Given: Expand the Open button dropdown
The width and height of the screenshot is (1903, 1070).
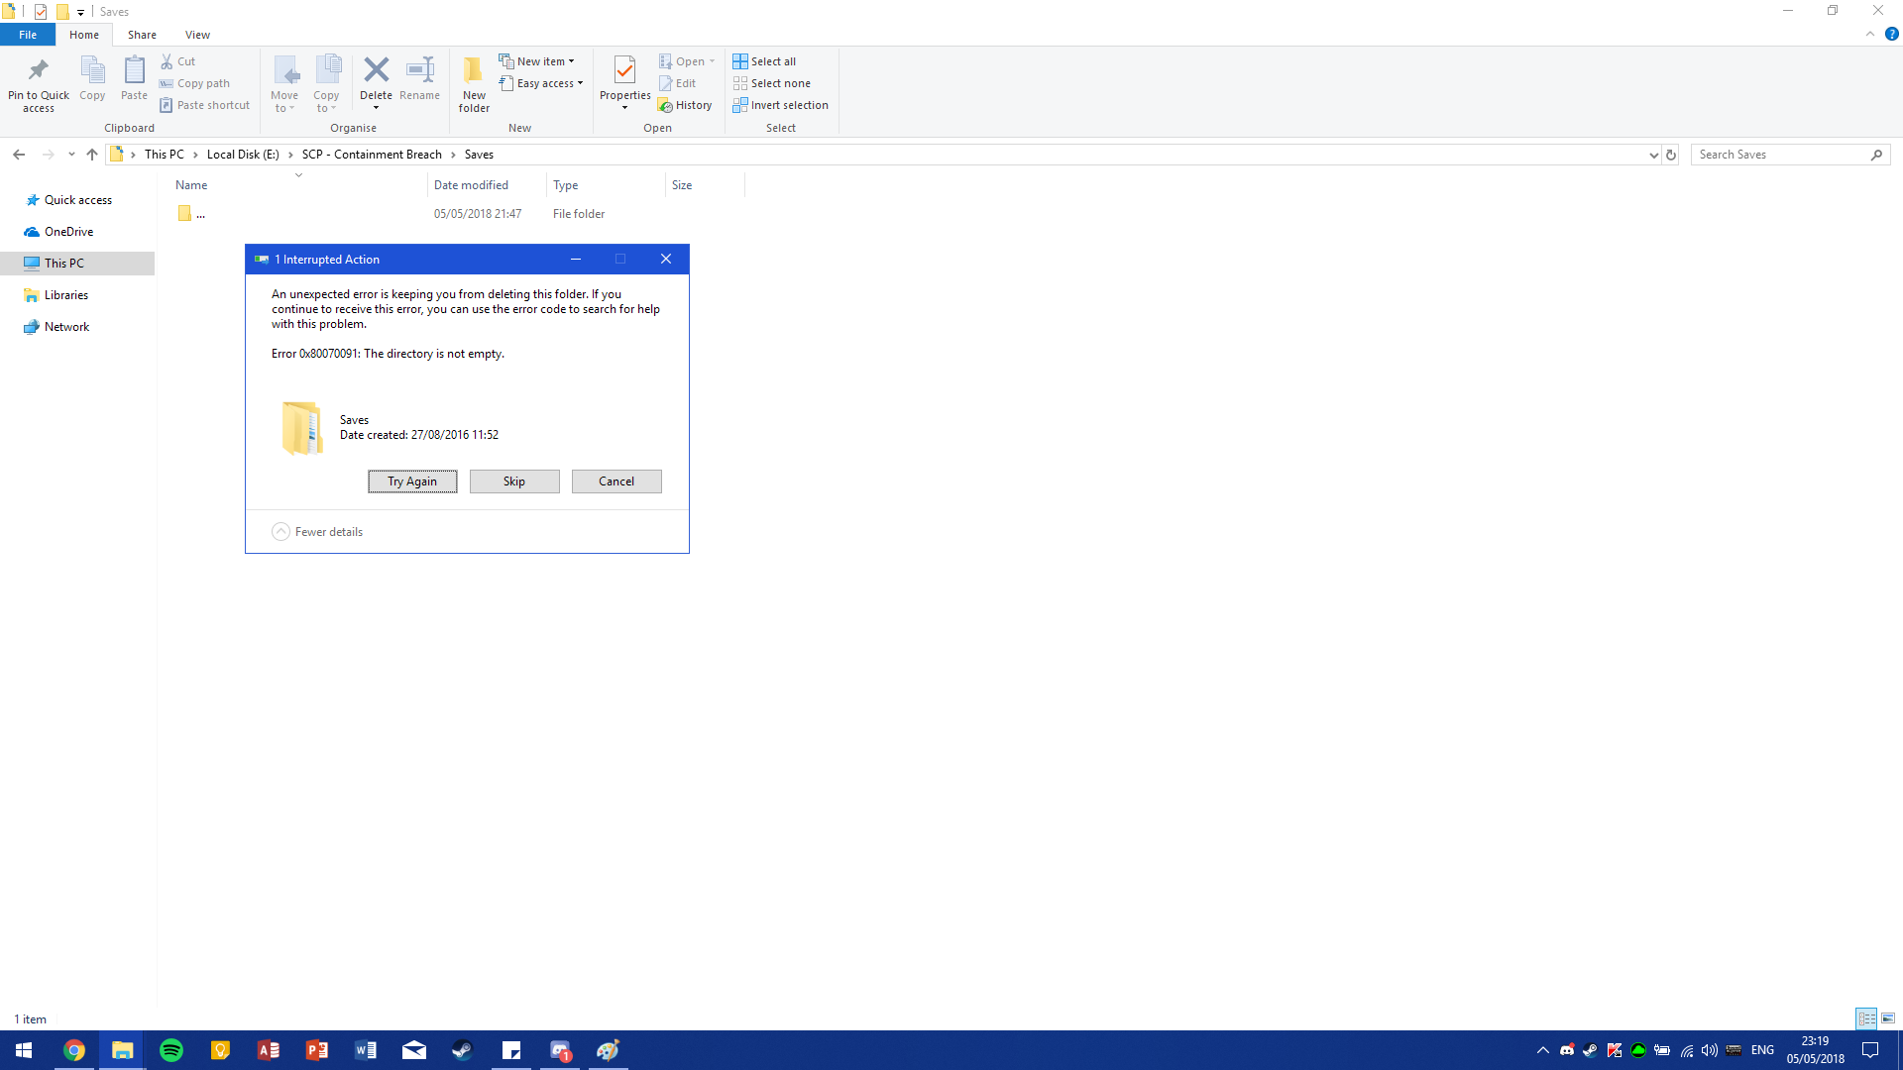Looking at the screenshot, I should coord(712,61).
